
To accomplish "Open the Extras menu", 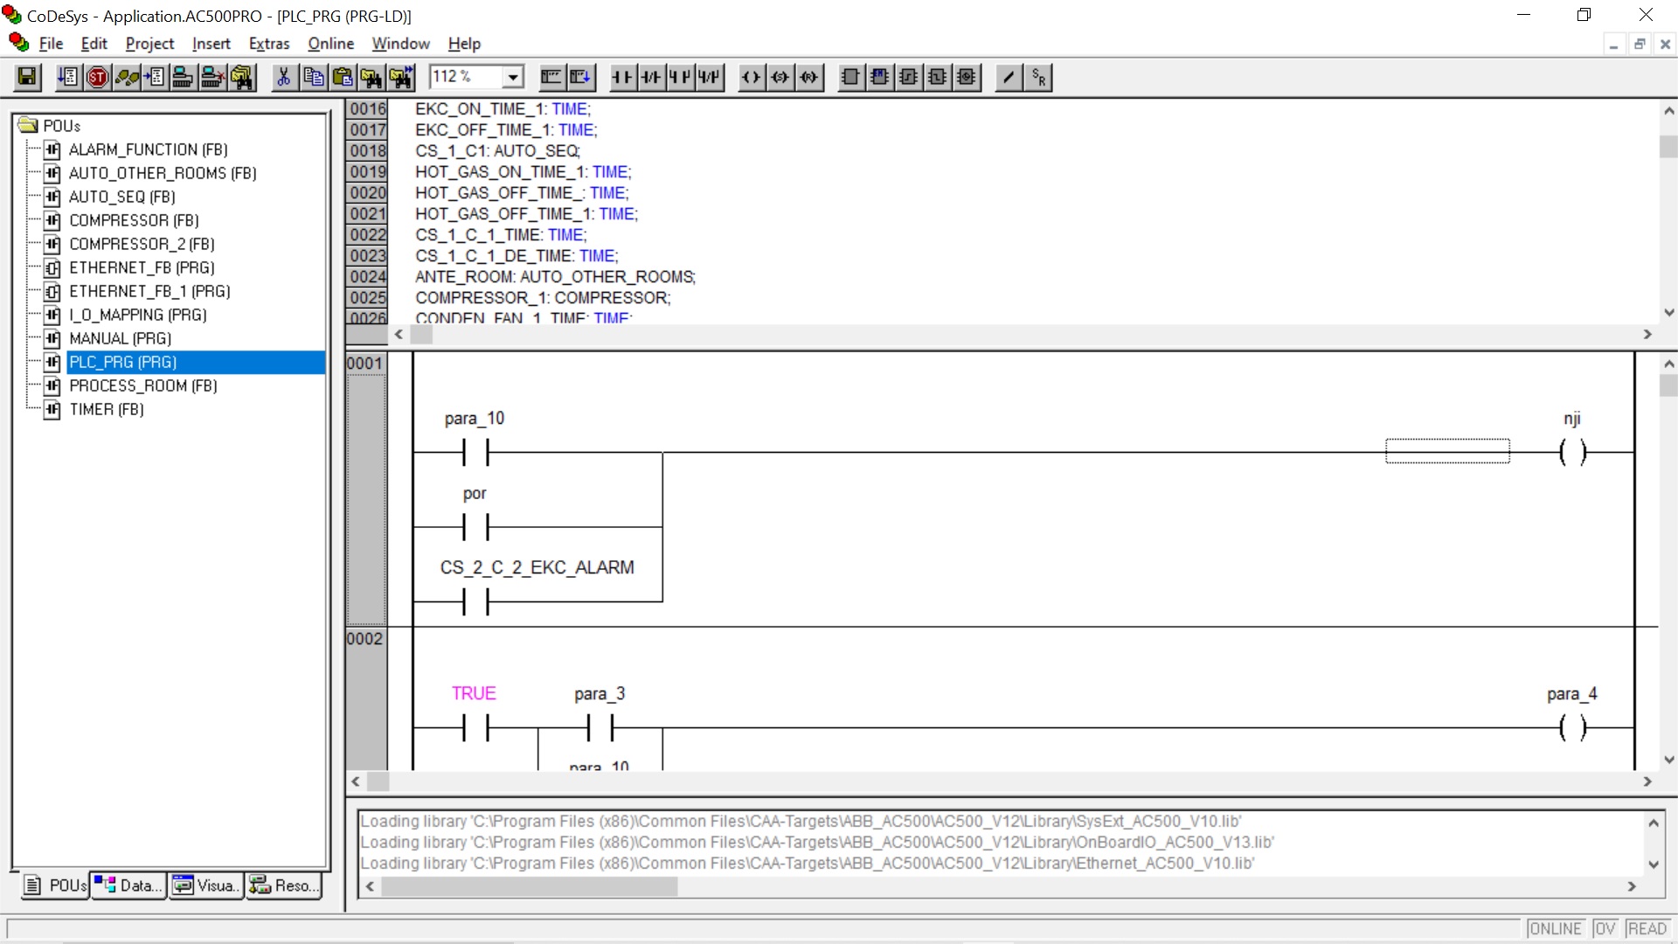I will 268,44.
